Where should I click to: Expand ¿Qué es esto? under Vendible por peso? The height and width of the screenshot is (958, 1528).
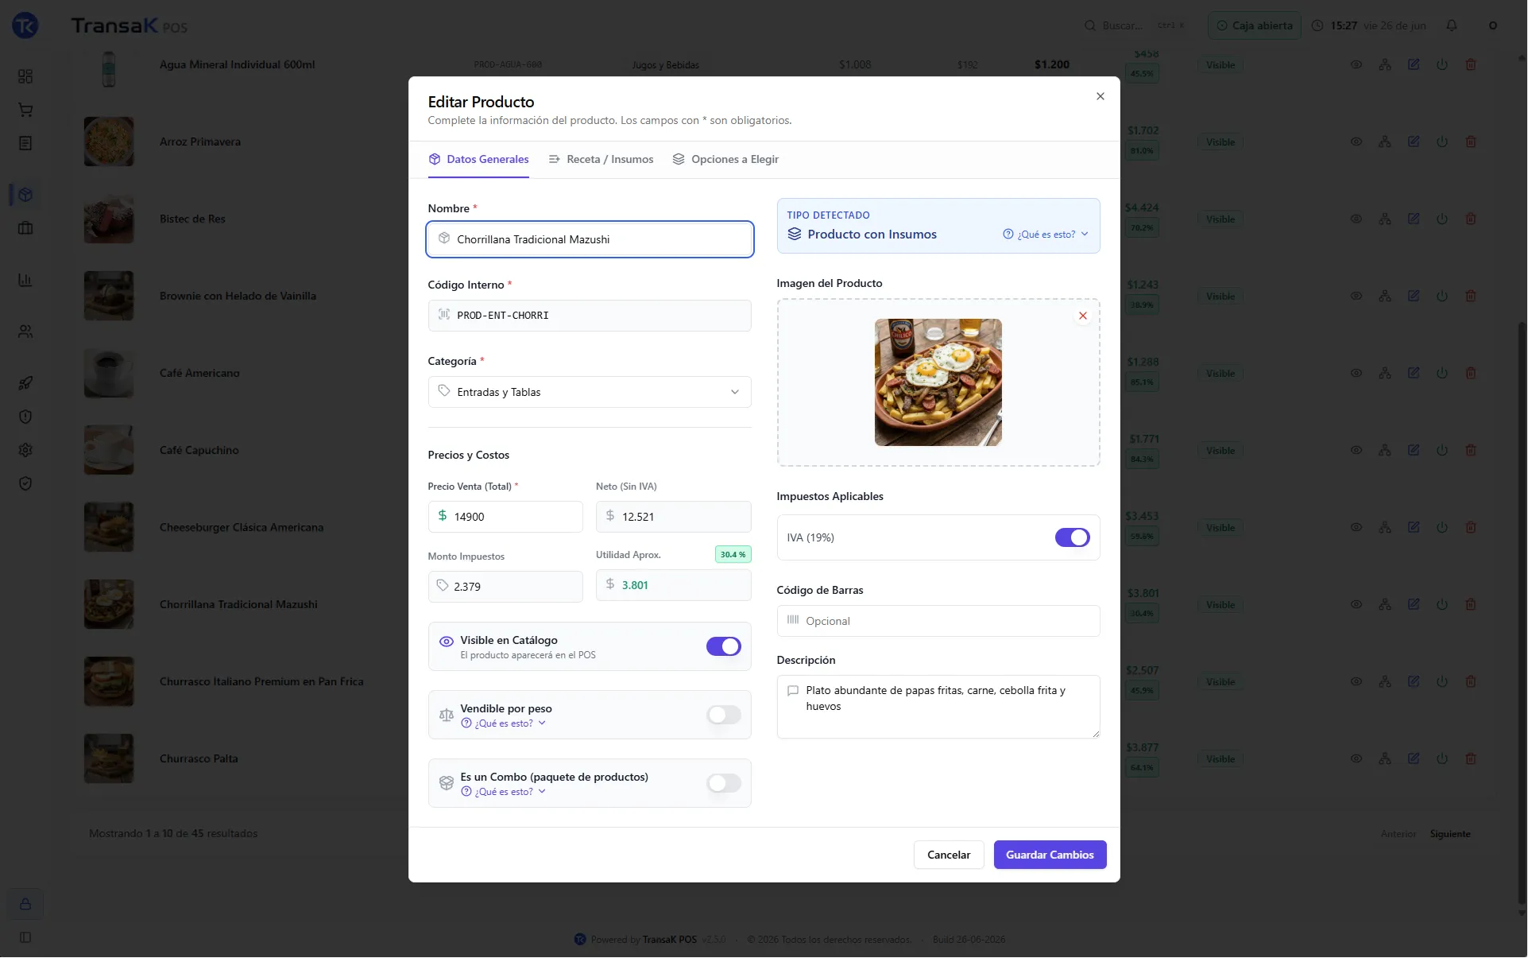(504, 723)
